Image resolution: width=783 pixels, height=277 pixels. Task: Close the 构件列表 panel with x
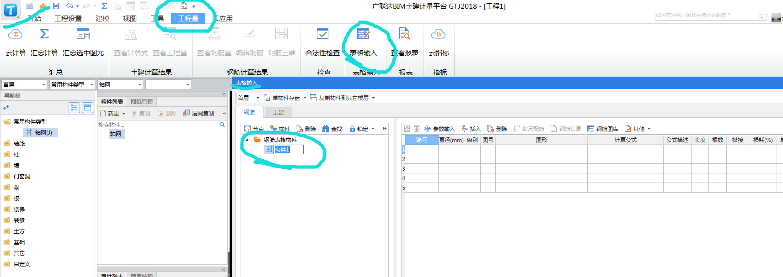(224, 94)
